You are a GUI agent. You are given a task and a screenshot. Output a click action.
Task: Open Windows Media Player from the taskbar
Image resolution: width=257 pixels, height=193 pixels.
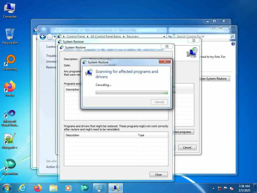click(69, 188)
